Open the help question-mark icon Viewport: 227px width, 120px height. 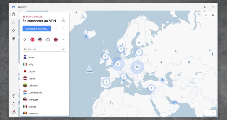14,96
